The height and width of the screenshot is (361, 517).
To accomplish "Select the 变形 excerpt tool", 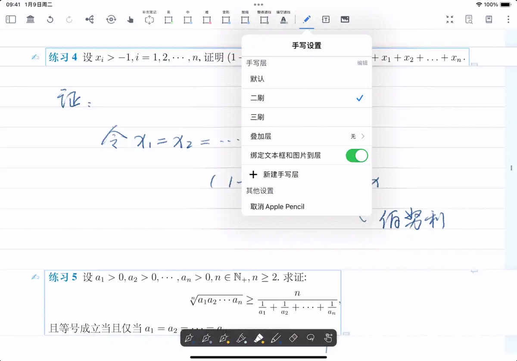I will tap(226, 18).
